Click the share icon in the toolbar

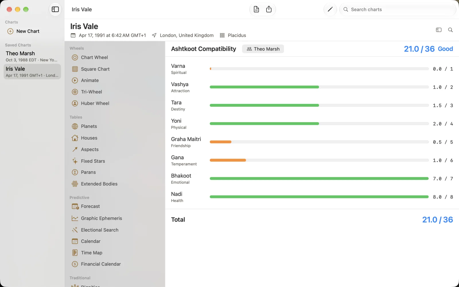pos(269,9)
